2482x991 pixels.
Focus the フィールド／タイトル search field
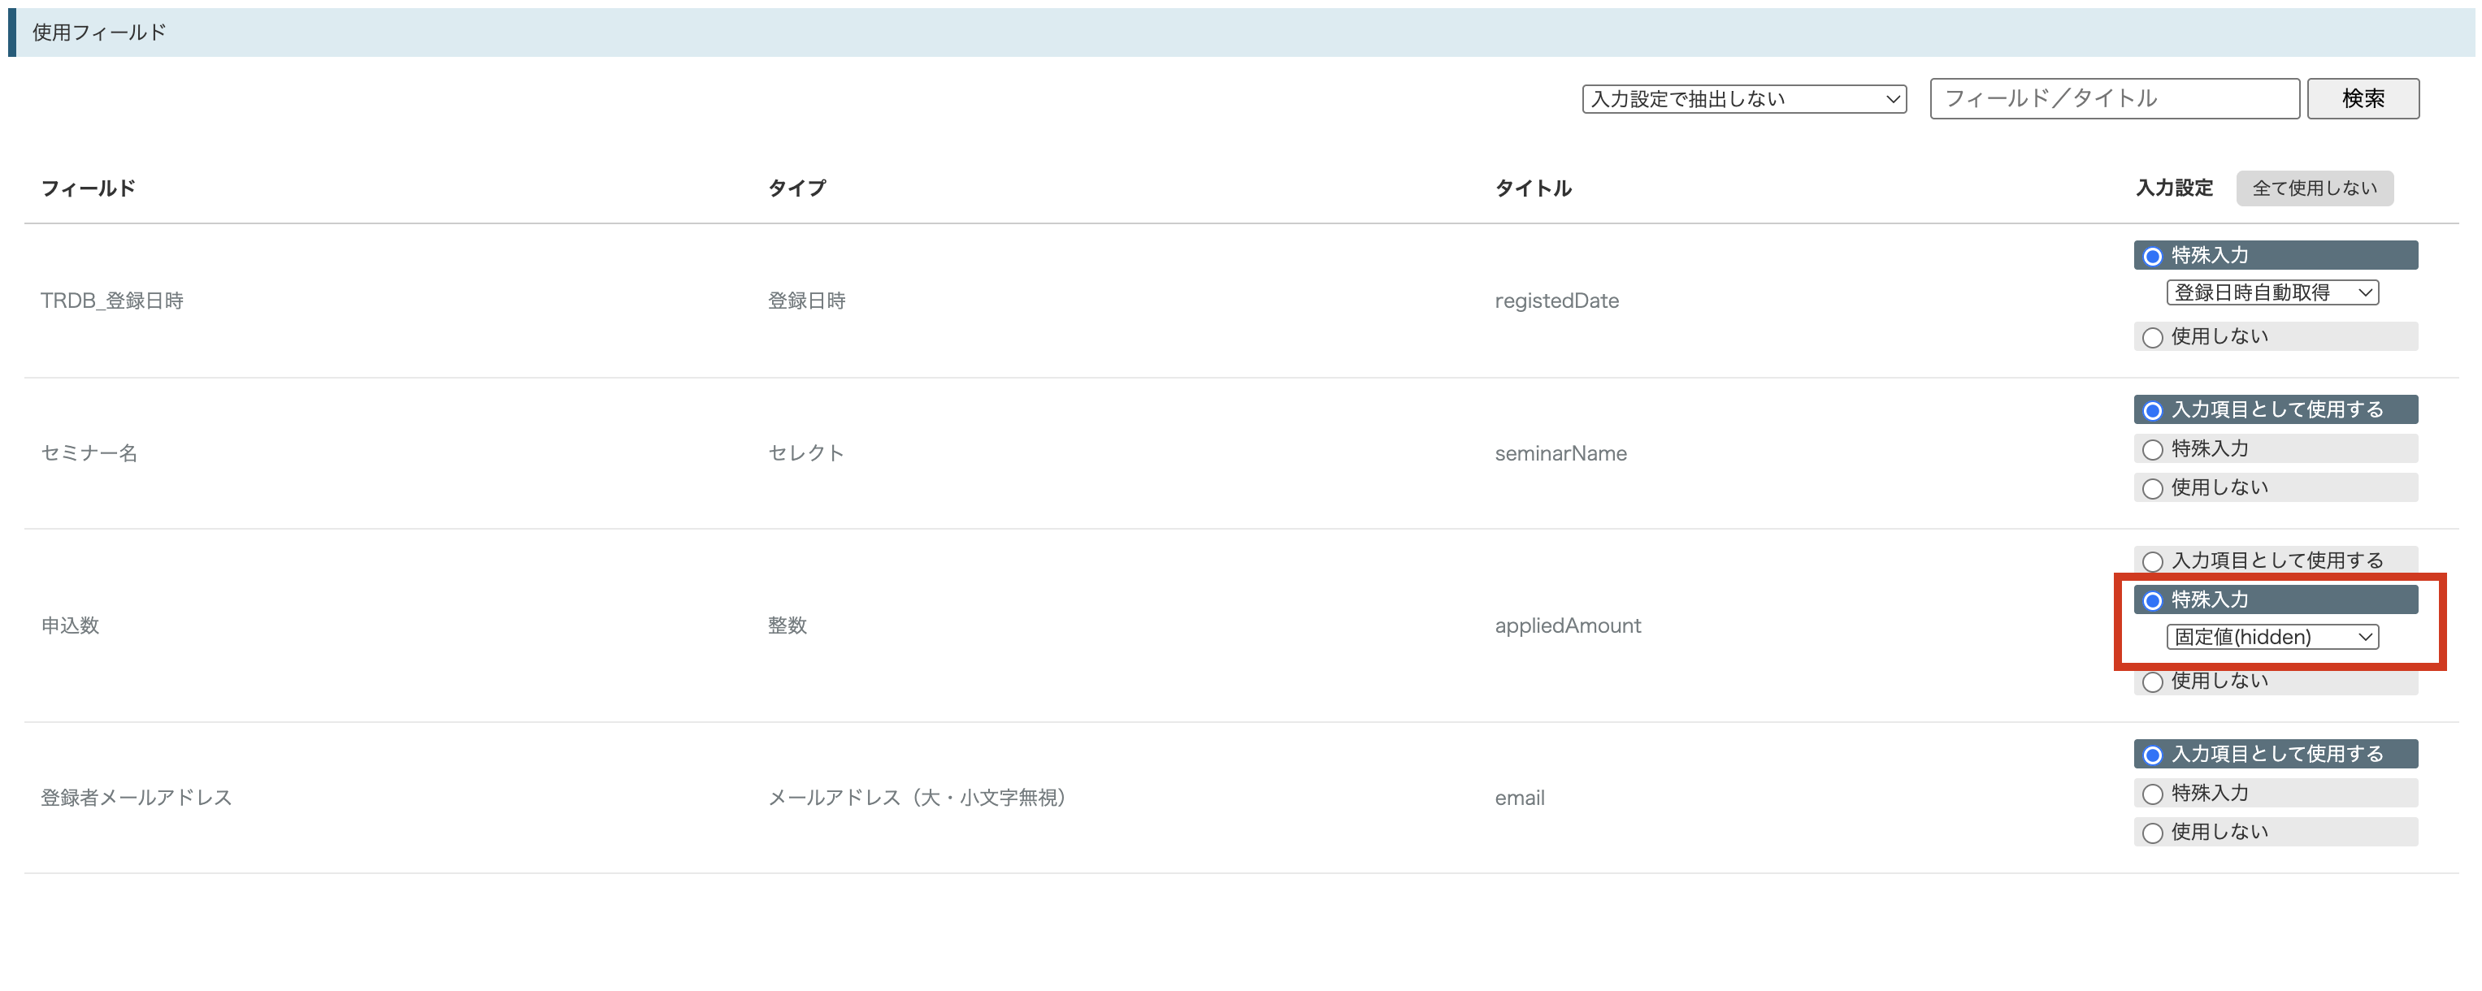(x=2114, y=98)
